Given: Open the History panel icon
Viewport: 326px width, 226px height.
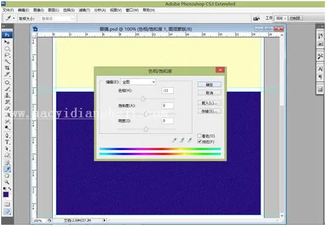Looking at the screenshot, I should (x=320, y=36).
